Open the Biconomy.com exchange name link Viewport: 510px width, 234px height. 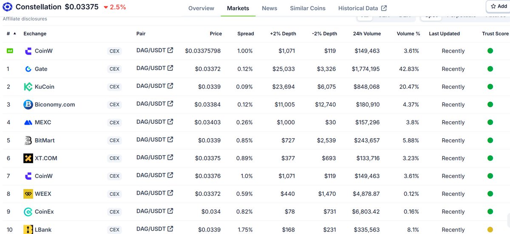[x=55, y=104]
